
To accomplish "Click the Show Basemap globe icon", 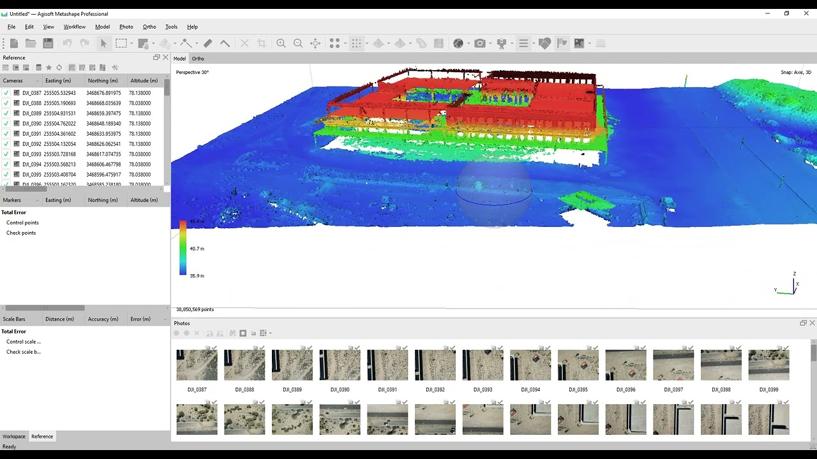I will pyautogui.click(x=458, y=43).
